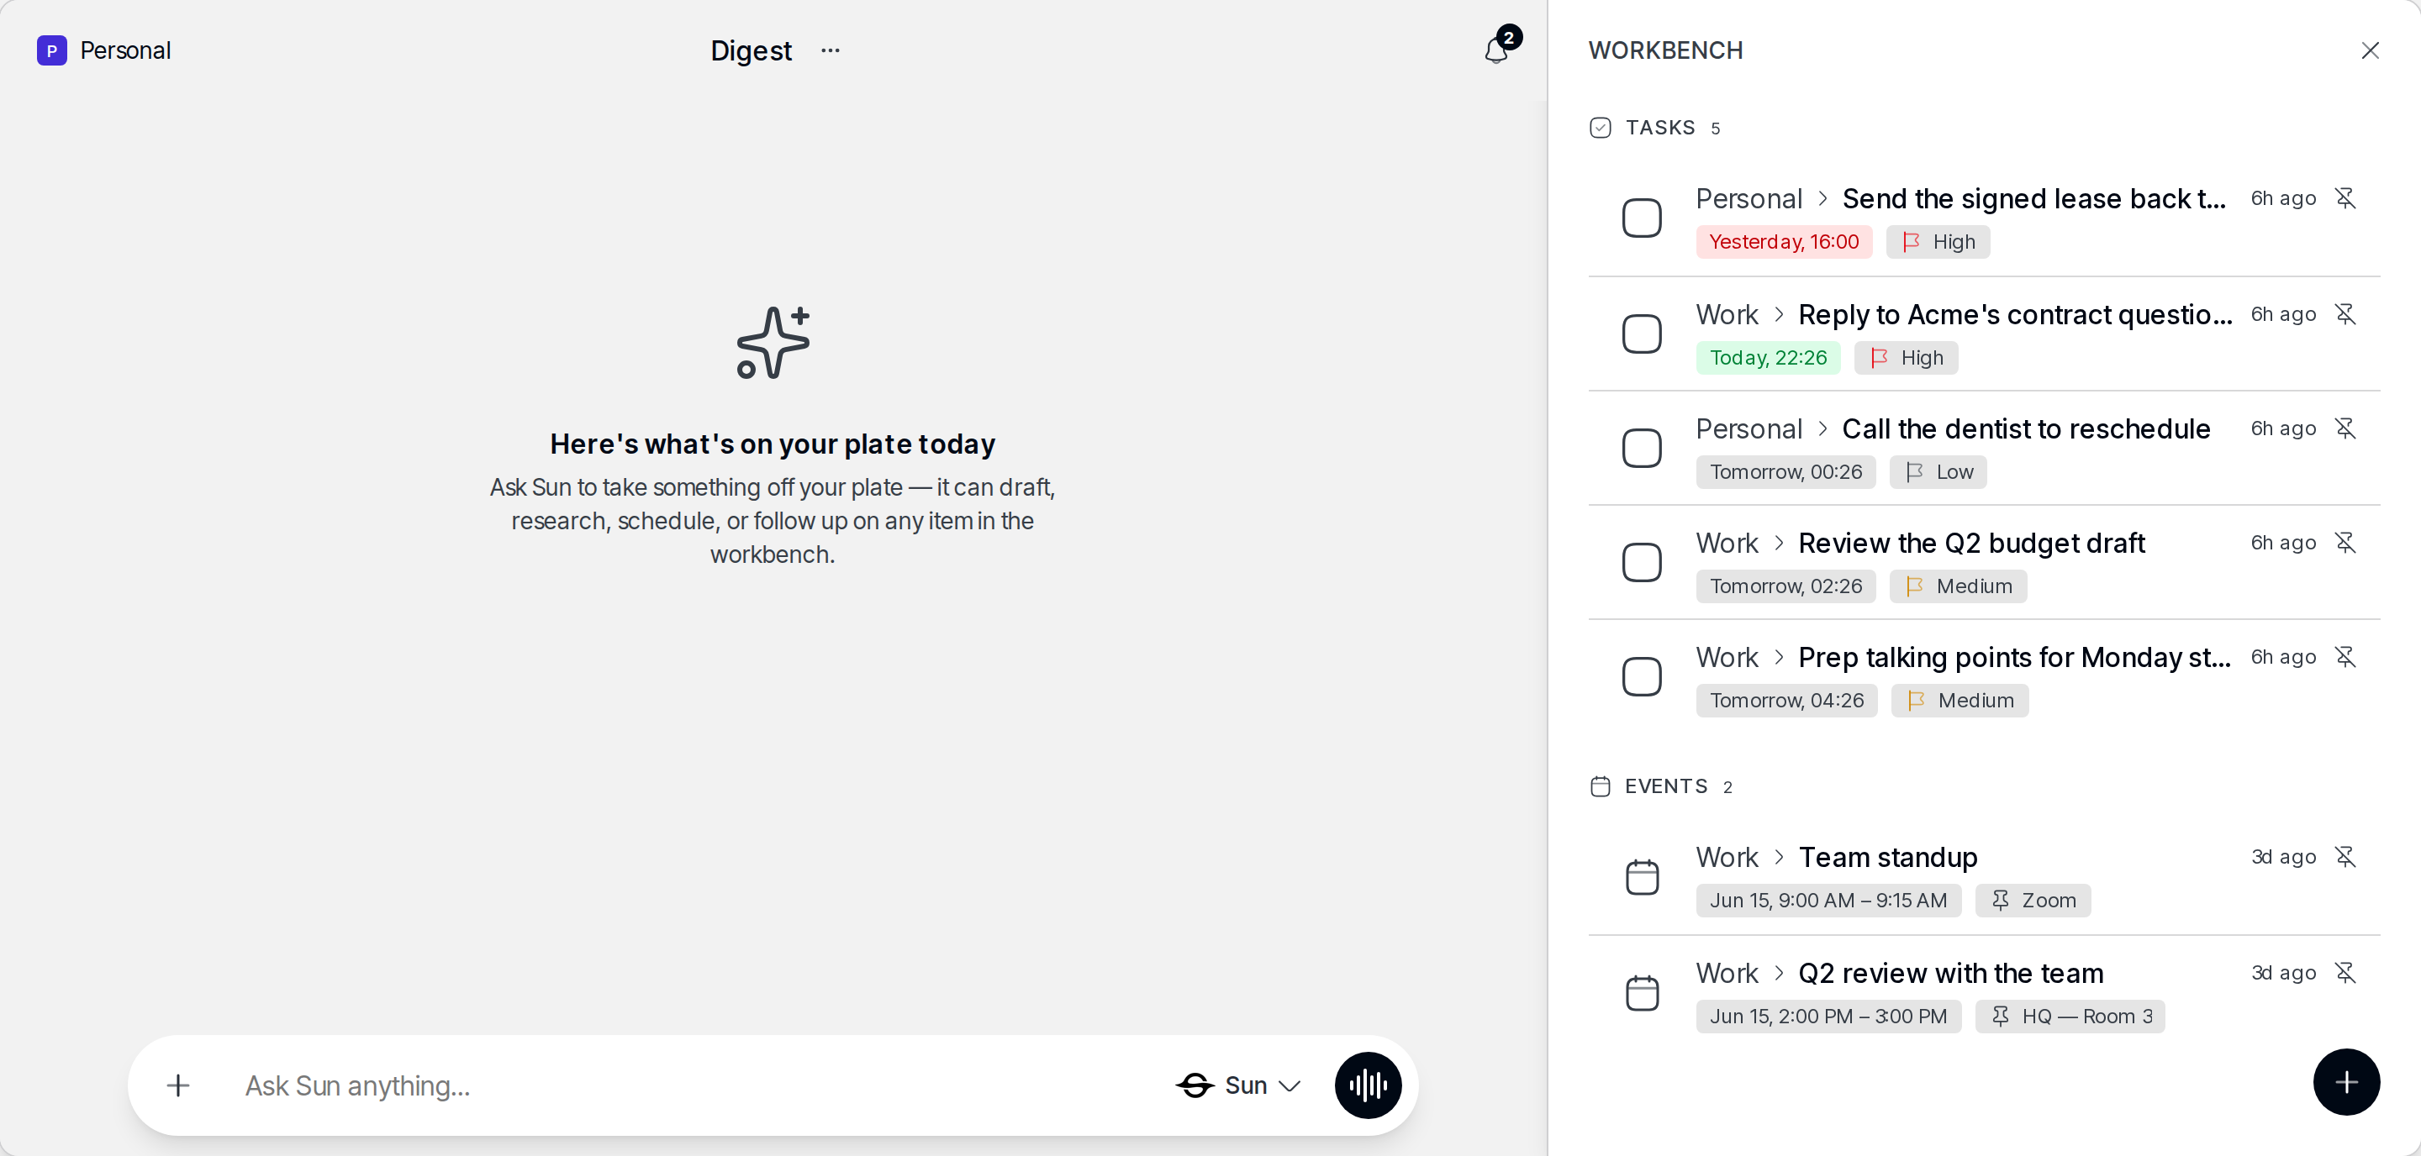
Task: Click the Q2 review calendar icon
Action: (1642, 994)
